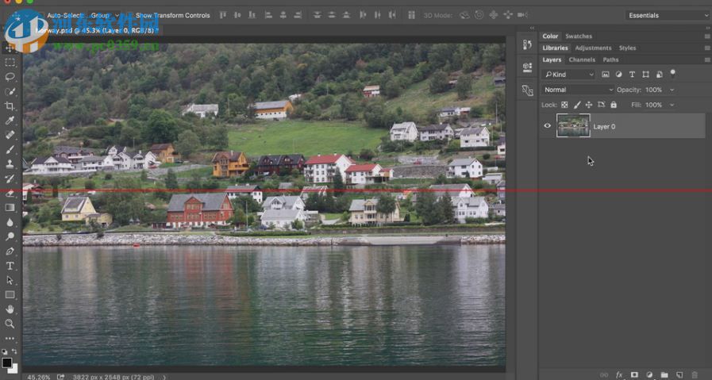The image size is (712, 380).
Task: Click the zoom percentage field 45.26%
Action: (39, 377)
